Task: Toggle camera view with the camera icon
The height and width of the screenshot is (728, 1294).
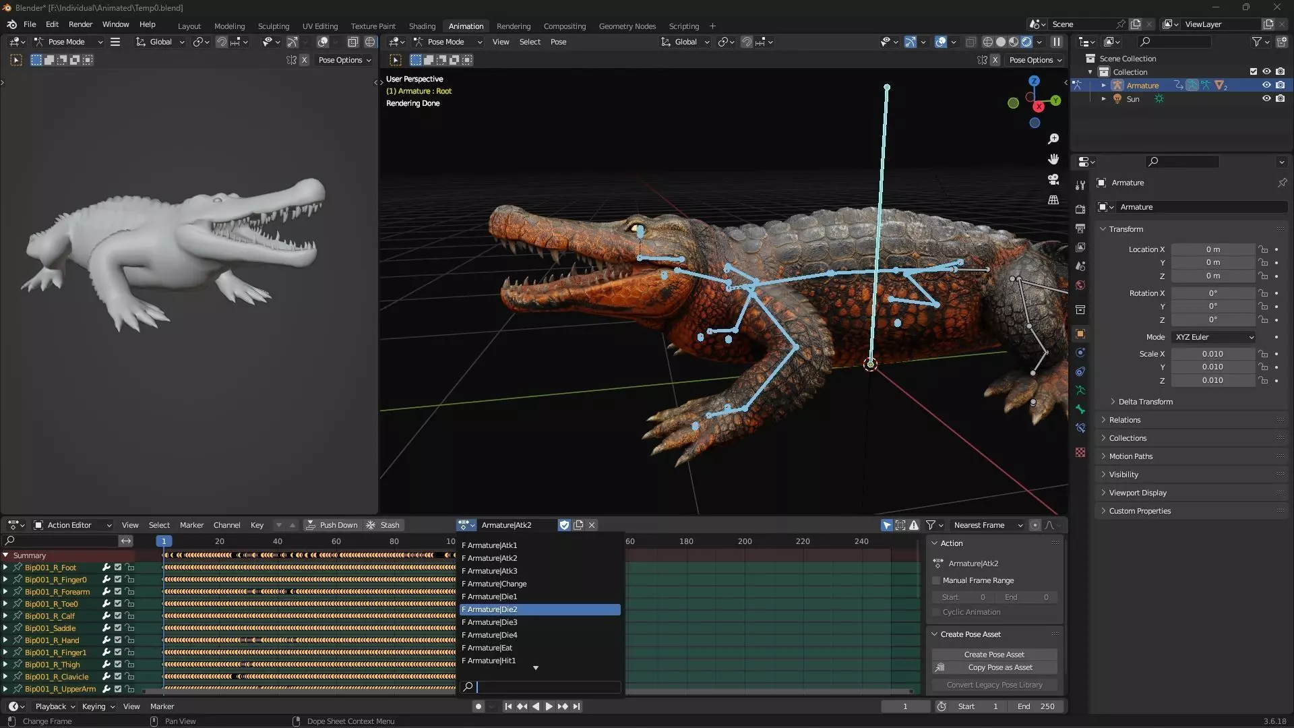Action: (x=1053, y=179)
